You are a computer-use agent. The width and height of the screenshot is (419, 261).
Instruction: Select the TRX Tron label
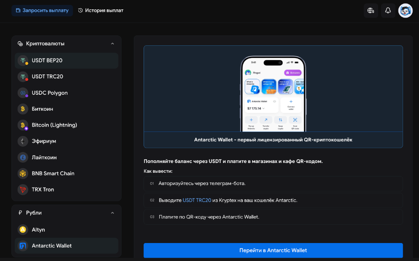point(43,190)
